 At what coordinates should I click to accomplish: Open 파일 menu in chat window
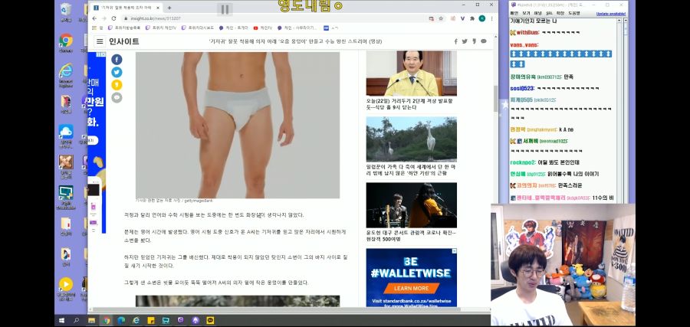(514, 14)
